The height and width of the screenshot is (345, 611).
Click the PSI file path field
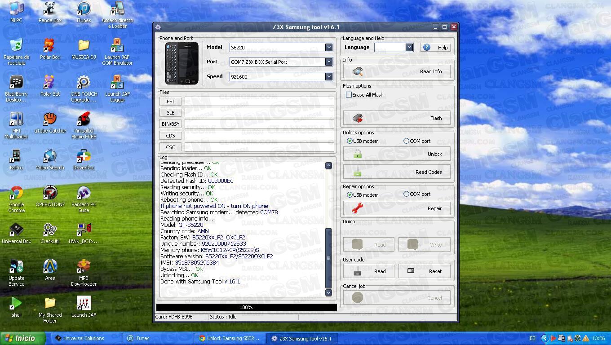(259, 102)
